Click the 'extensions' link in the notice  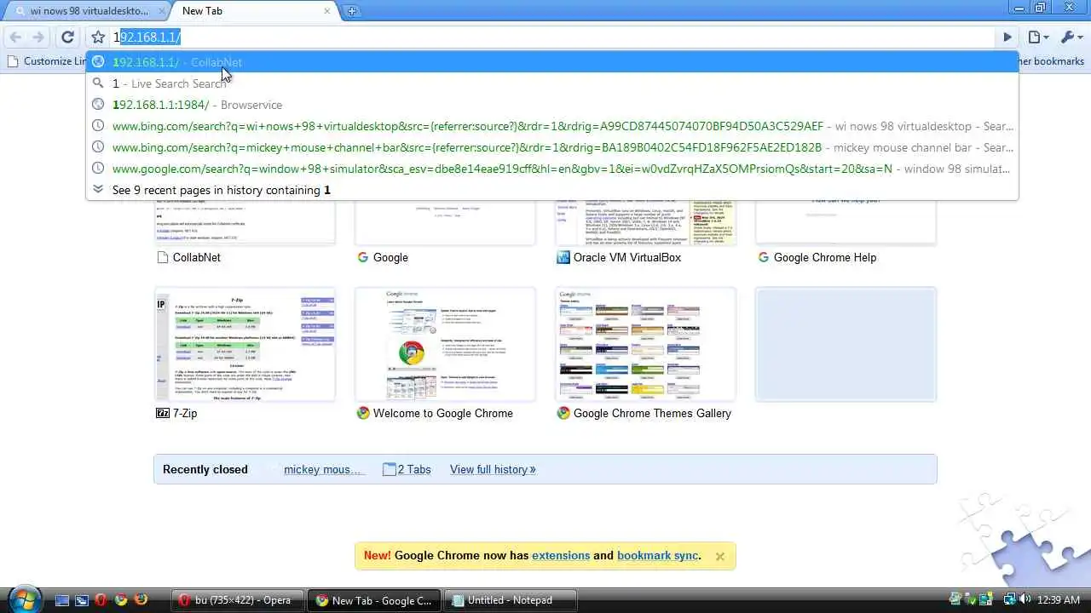tap(561, 555)
